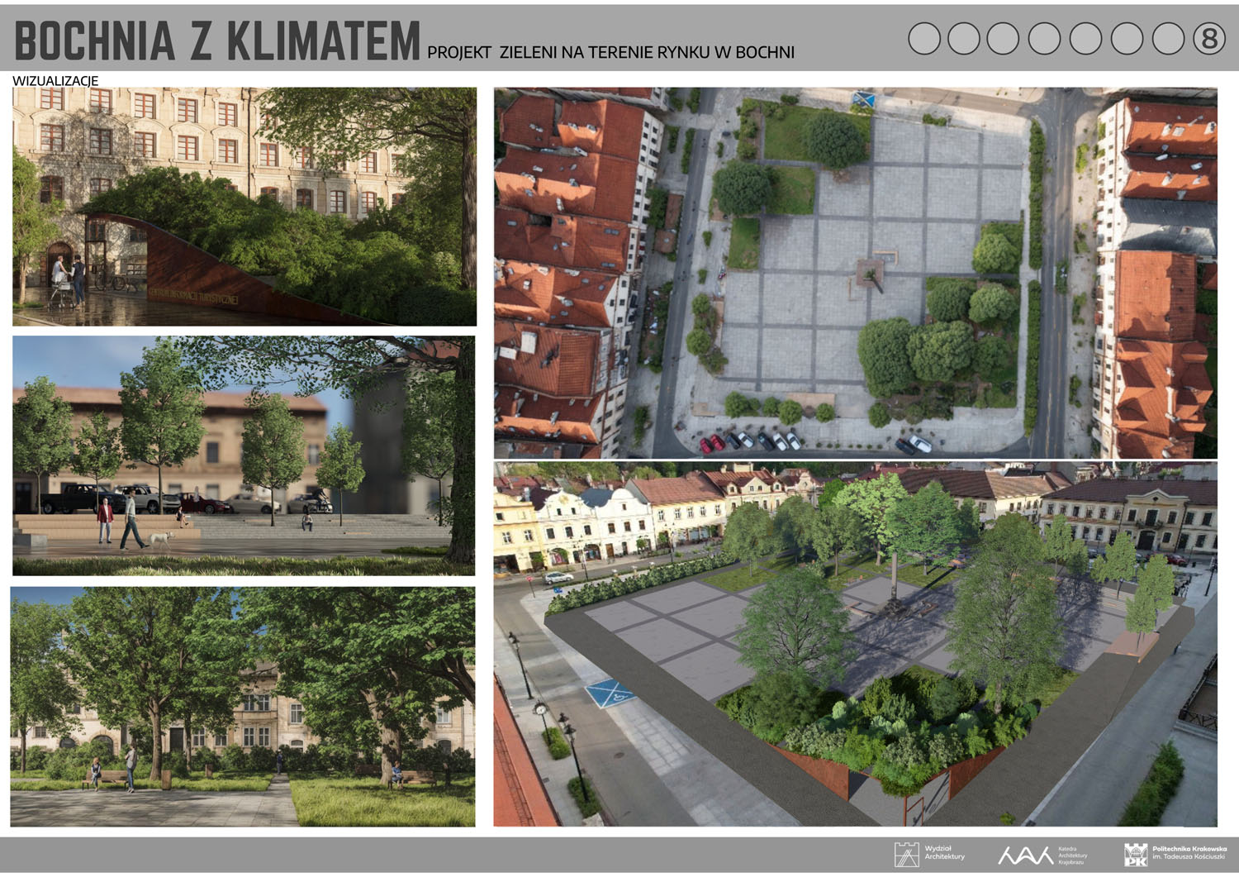Open the top-down aerial photo of the square
This screenshot has height=877, width=1239.
click(x=855, y=273)
